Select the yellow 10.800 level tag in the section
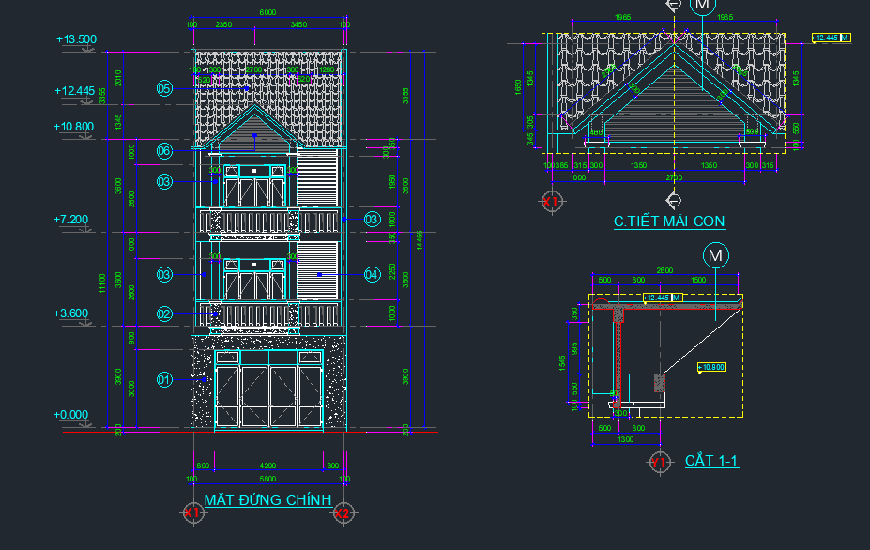 715,367
